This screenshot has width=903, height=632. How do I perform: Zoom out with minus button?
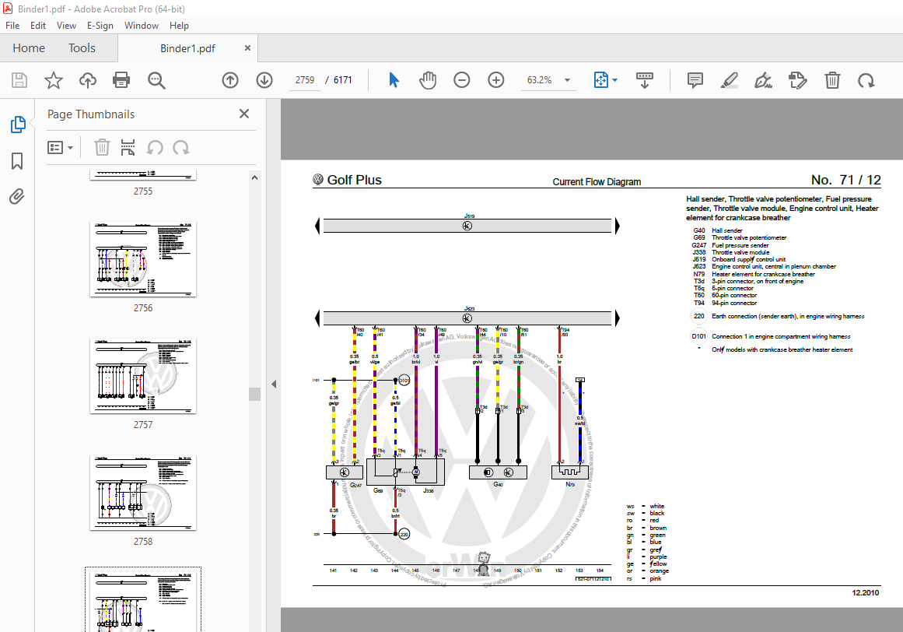(462, 80)
